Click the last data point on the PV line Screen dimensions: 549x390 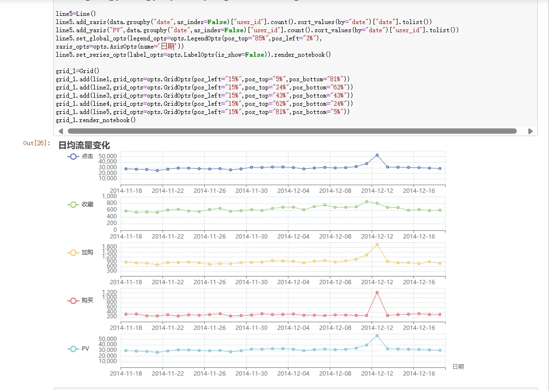tap(440, 350)
